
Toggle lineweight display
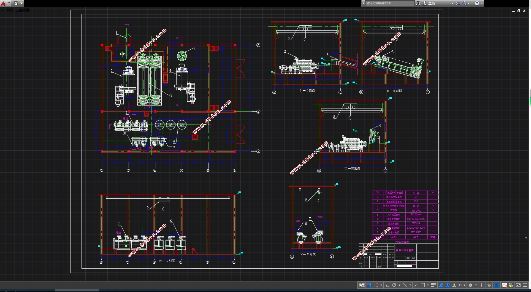(x=434, y=285)
